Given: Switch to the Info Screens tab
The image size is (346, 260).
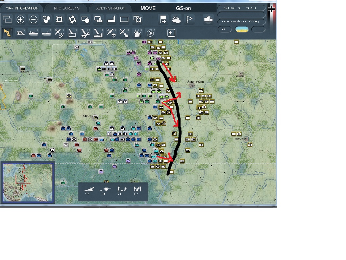Looking at the screenshot, I should click(67, 8).
